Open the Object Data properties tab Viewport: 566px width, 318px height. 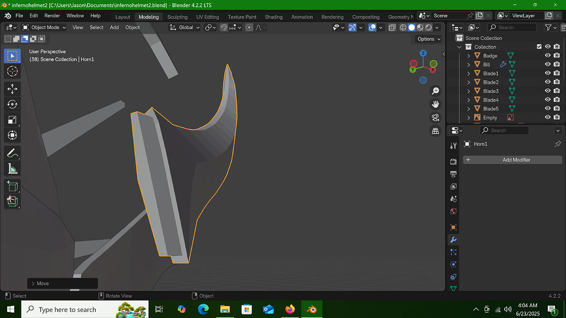point(453,288)
